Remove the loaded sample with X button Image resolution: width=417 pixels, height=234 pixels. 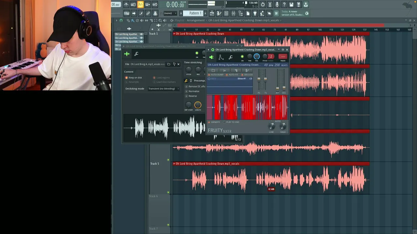click(x=179, y=64)
